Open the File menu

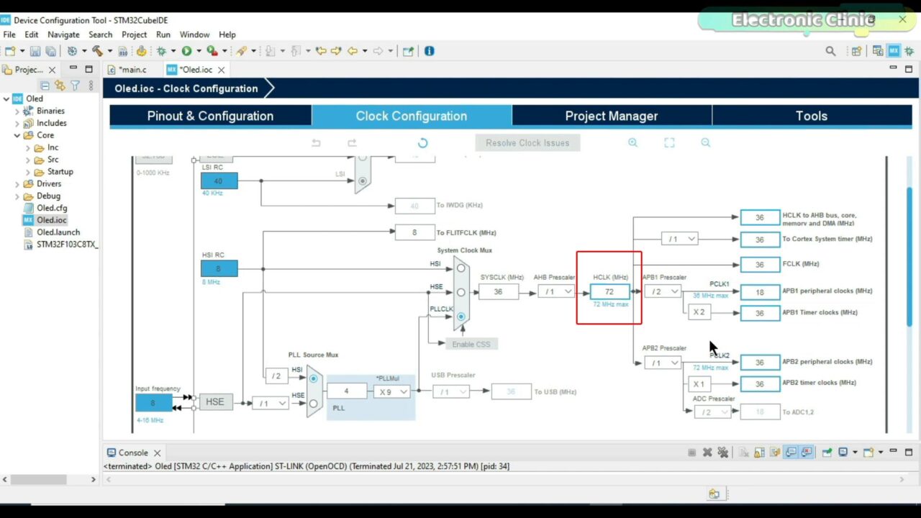pyautogui.click(x=9, y=35)
